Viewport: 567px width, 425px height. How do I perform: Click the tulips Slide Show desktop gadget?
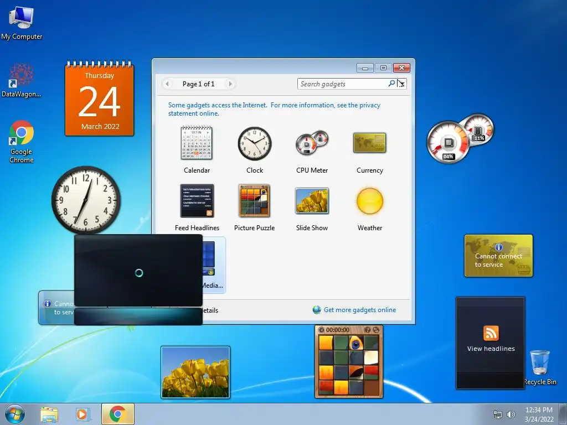(195, 372)
